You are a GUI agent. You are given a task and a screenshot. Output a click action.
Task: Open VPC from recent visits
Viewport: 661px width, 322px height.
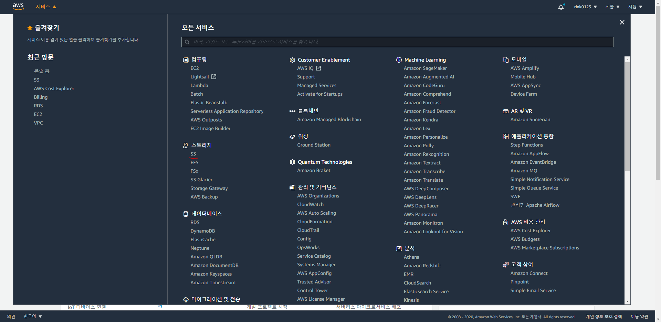(x=38, y=123)
